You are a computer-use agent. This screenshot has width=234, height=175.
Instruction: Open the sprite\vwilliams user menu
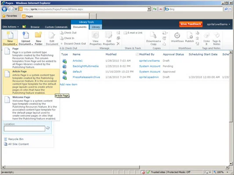coord(219,24)
